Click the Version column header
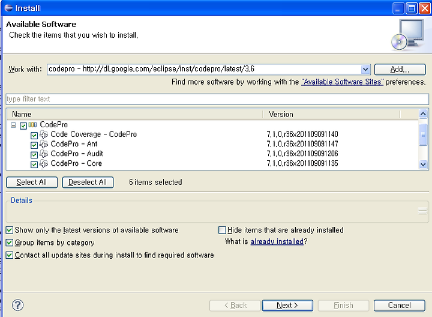Image resolution: width=432 pixels, height=317 pixels. click(331, 114)
